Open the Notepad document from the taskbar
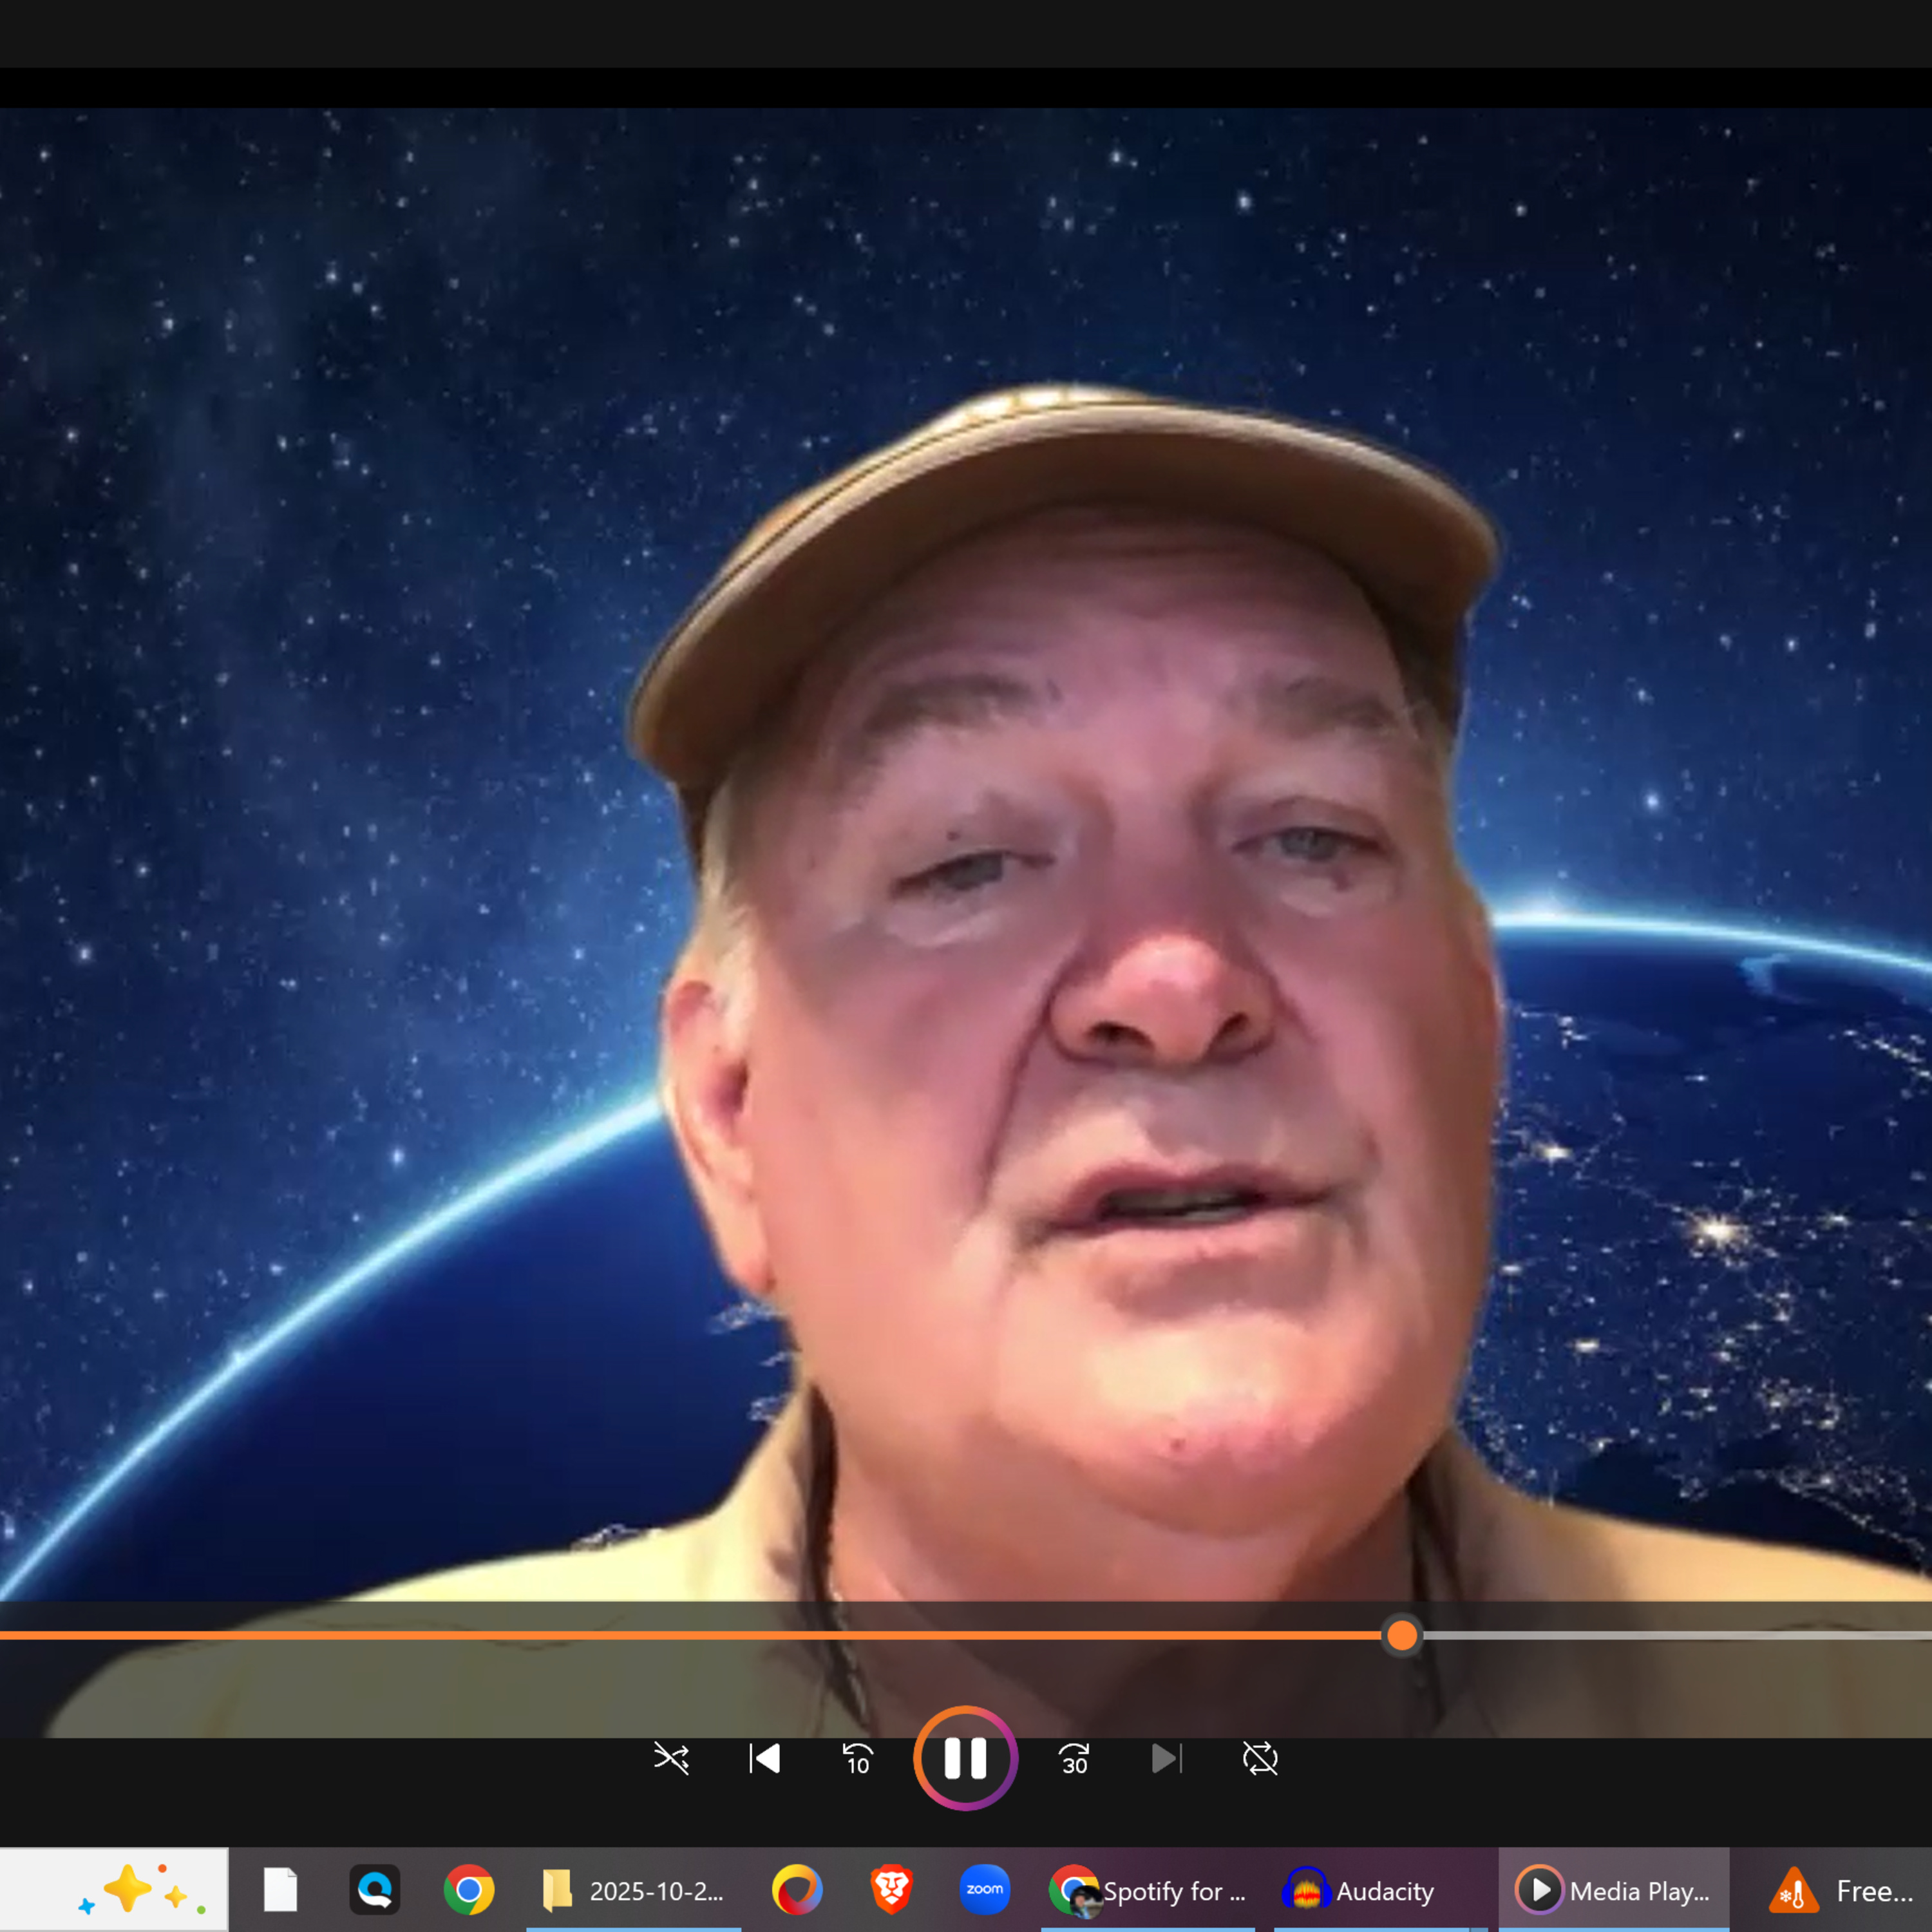The height and width of the screenshot is (1932, 1932). point(280,1890)
